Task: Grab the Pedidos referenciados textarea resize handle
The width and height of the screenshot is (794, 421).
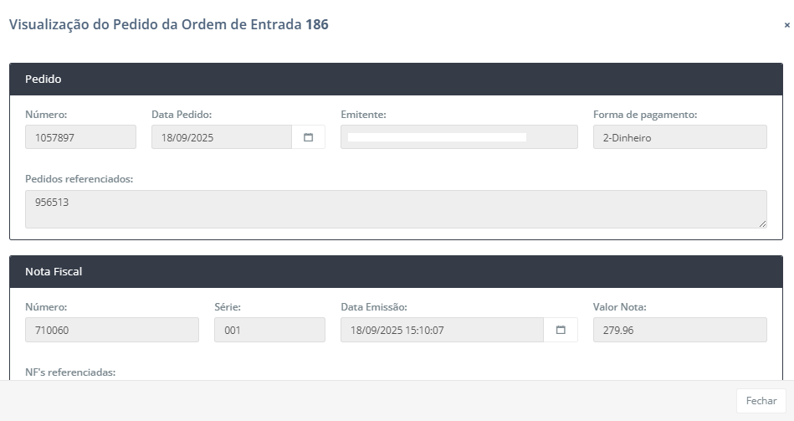Action: (x=762, y=223)
